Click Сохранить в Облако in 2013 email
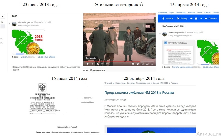Image resolution: width=221 pixels, height=136 pixels. click(x=46, y=57)
